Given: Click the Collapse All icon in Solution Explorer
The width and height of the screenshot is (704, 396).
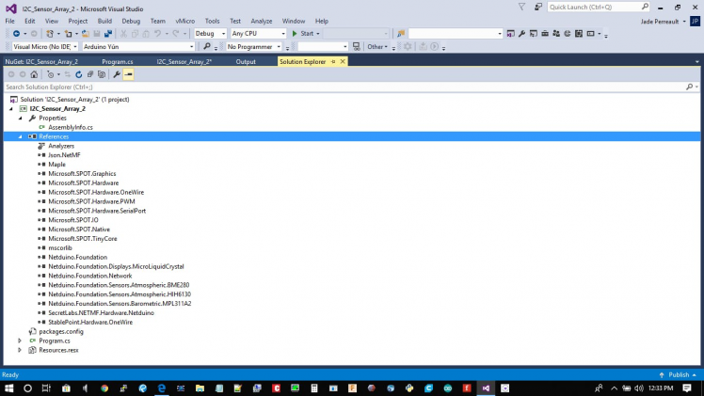Looking at the screenshot, I should coord(90,74).
